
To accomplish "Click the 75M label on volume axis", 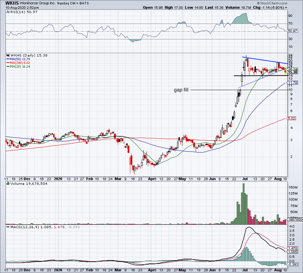I will click(294, 206).
